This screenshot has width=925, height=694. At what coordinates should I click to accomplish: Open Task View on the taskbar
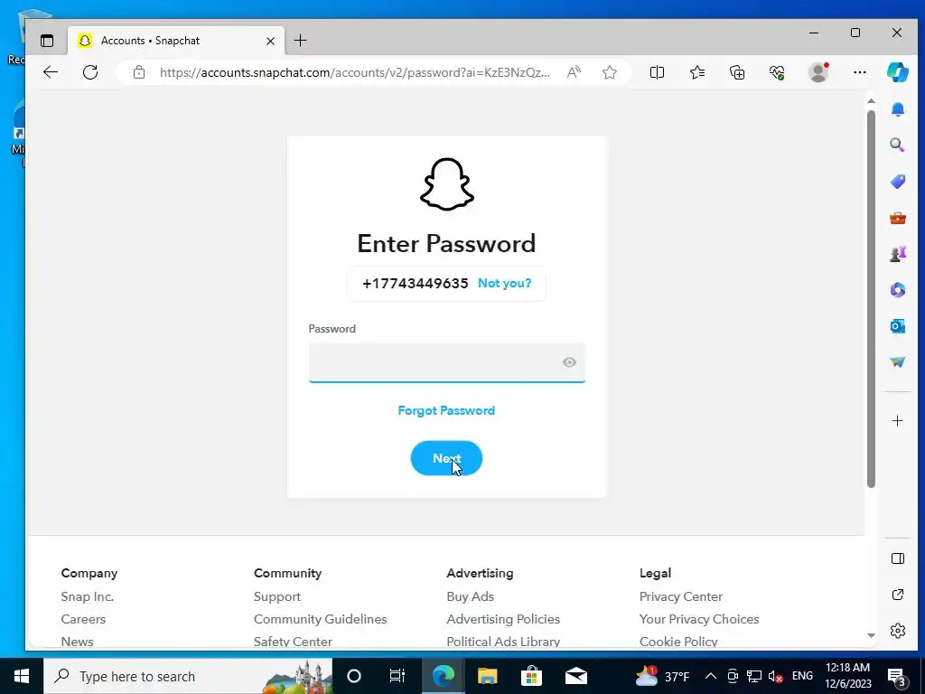point(397,676)
